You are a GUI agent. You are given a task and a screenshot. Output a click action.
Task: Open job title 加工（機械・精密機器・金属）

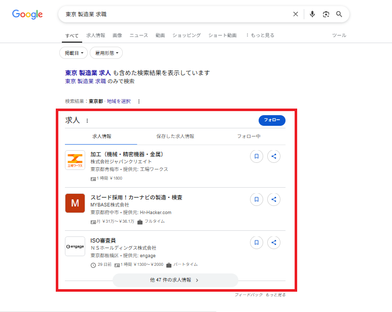coord(127,154)
